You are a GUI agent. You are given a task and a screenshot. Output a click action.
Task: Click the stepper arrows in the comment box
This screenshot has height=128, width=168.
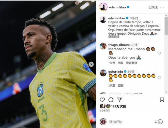(156, 122)
